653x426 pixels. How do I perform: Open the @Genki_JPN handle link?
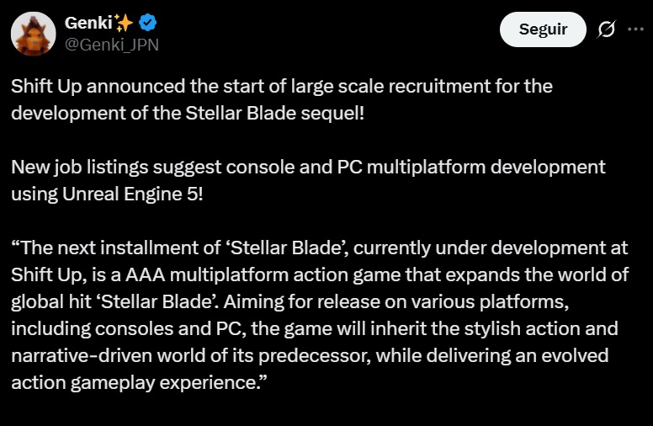(111, 44)
